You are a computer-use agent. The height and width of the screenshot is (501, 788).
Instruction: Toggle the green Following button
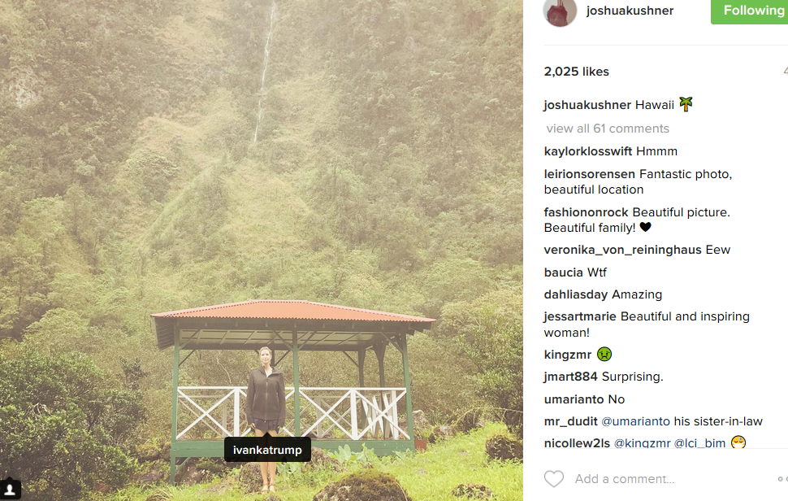tap(749, 11)
